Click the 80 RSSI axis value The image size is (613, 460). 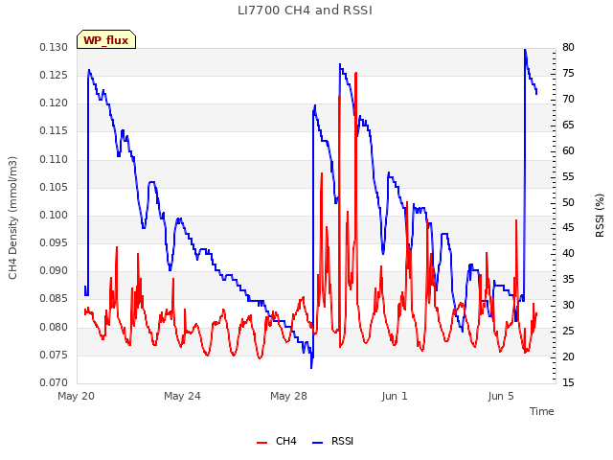tap(568, 48)
